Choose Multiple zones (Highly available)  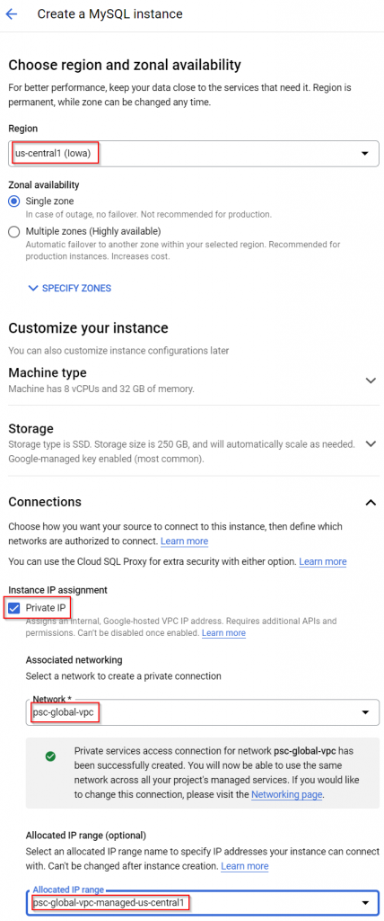[x=14, y=231]
